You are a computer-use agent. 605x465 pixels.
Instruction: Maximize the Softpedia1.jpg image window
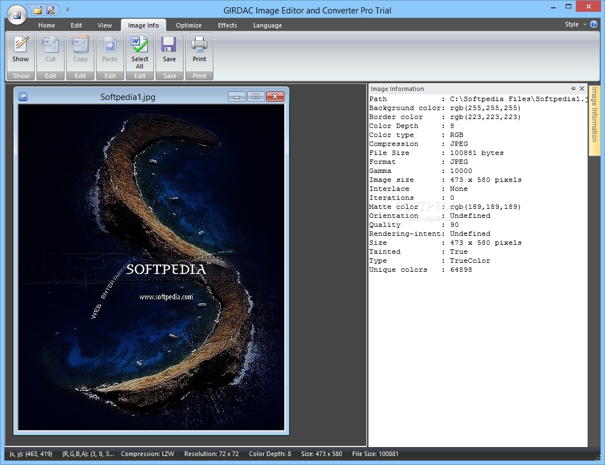[256, 97]
